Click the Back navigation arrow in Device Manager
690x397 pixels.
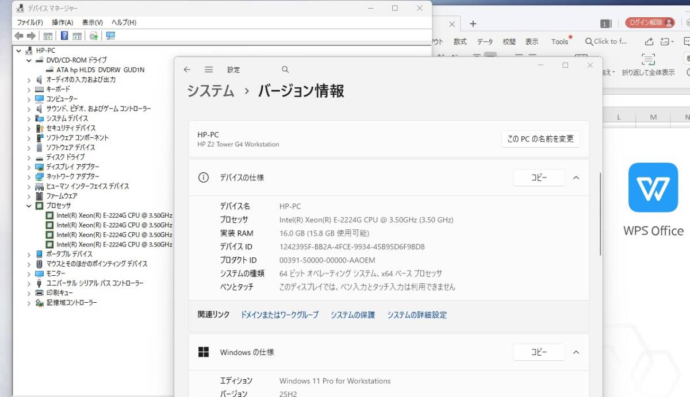[x=19, y=35]
